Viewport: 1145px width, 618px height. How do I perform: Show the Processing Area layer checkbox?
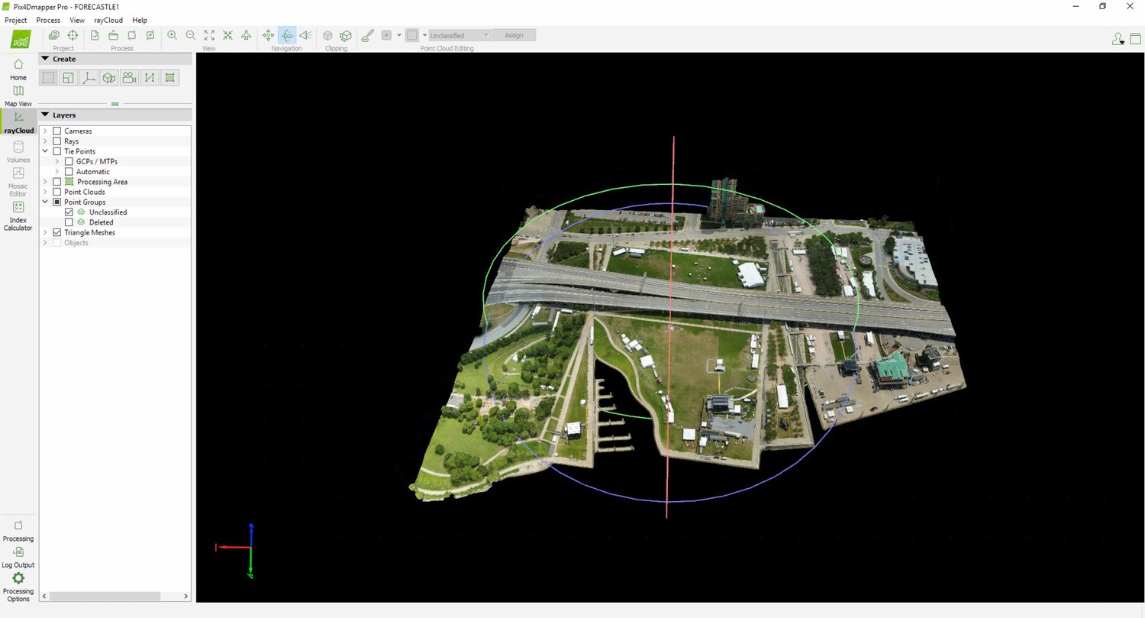coord(56,182)
